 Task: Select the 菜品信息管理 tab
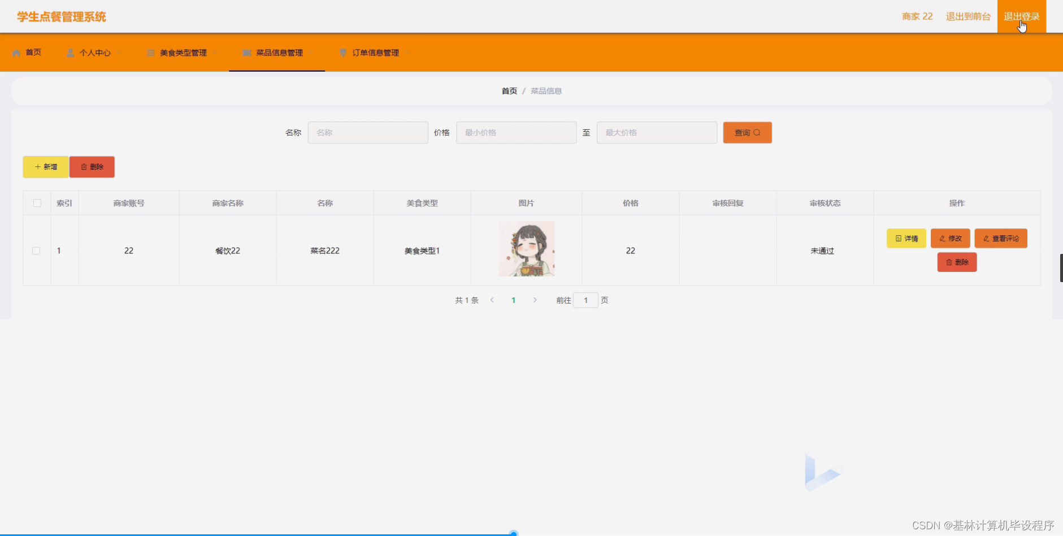(x=278, y=52)
